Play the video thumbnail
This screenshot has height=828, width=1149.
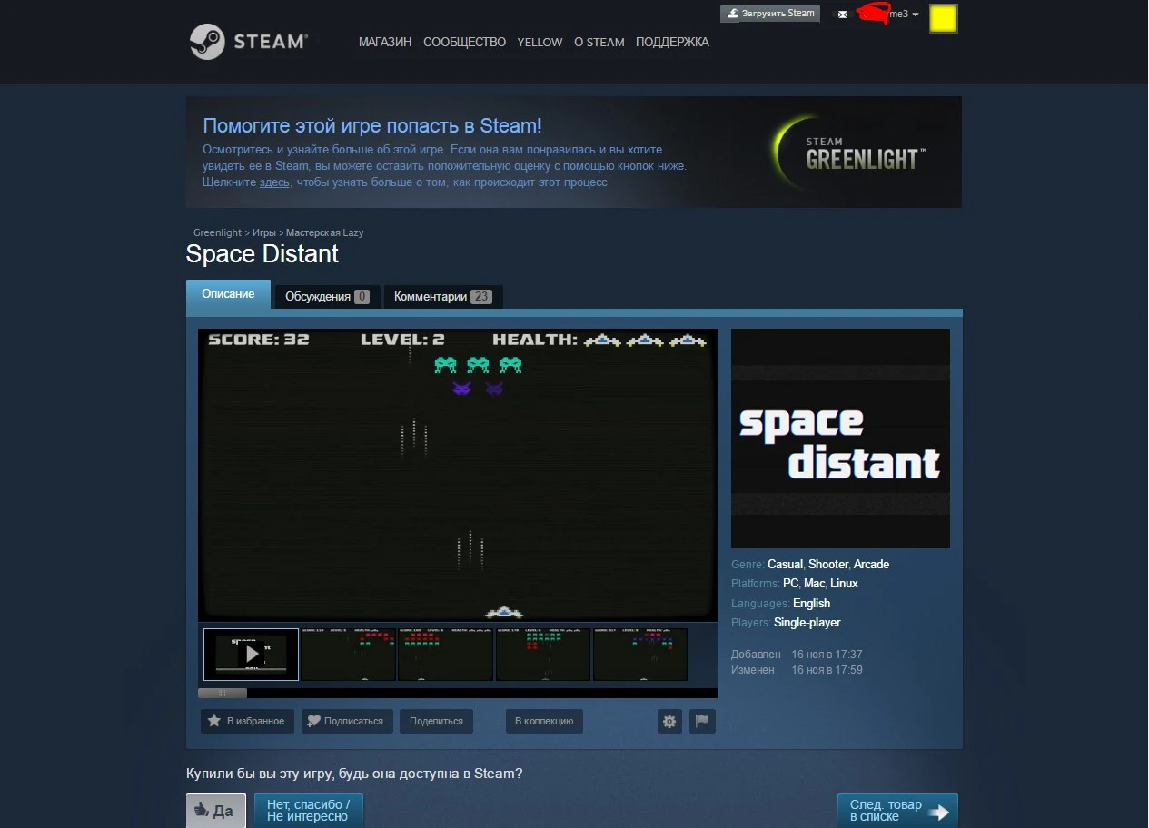point(252,654)
